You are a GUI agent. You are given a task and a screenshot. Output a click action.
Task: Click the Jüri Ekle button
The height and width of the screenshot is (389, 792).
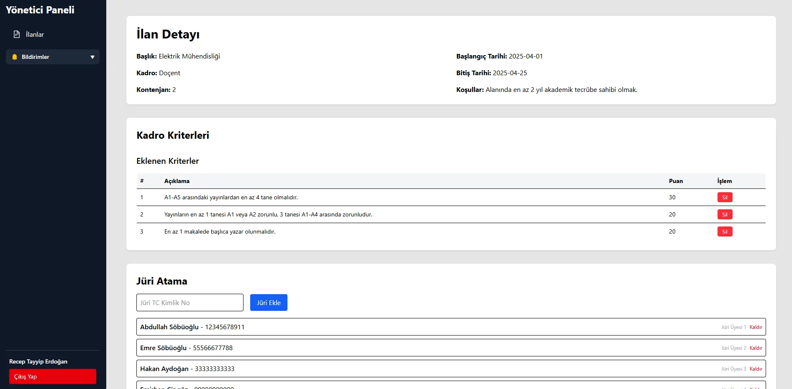point(269,303)
